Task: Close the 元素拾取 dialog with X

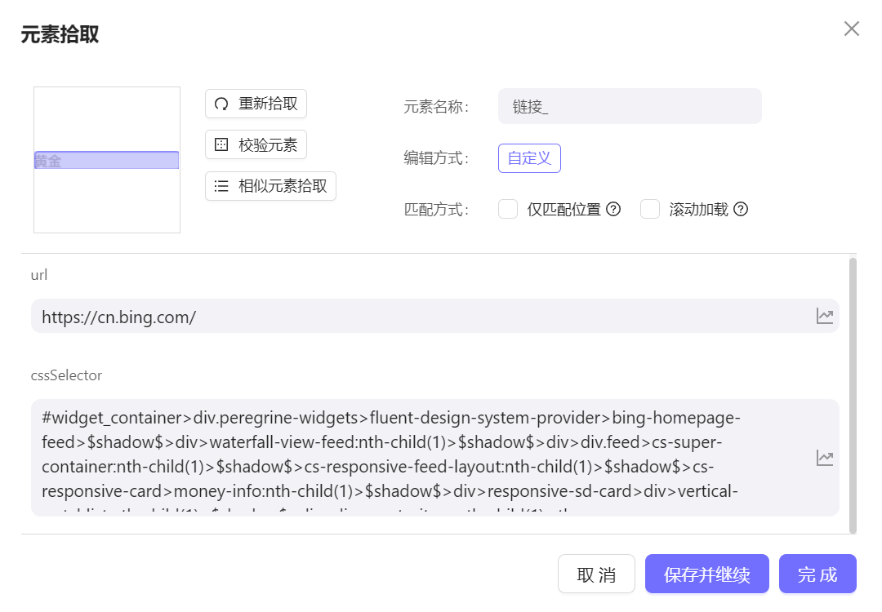Action: 852,29
